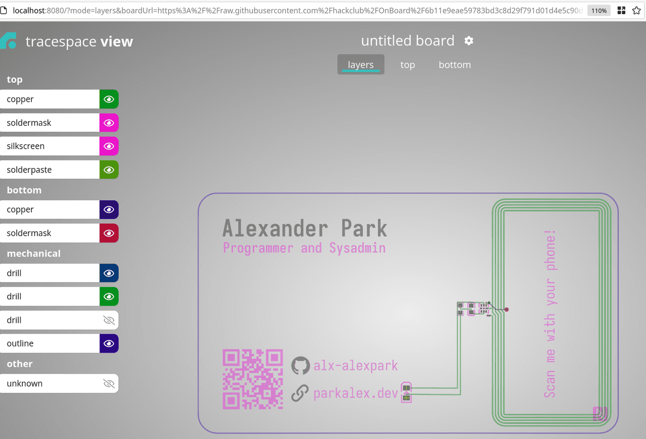Open the browser extensions icon
This screenshot has height=439, width=646.
622,11
